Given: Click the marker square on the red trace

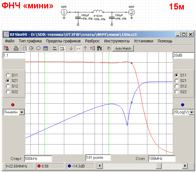Looking at the screenshot, I should [x=132, y=63].
